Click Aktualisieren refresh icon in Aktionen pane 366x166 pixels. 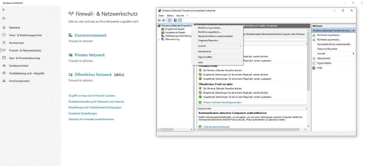click(314, 58)
